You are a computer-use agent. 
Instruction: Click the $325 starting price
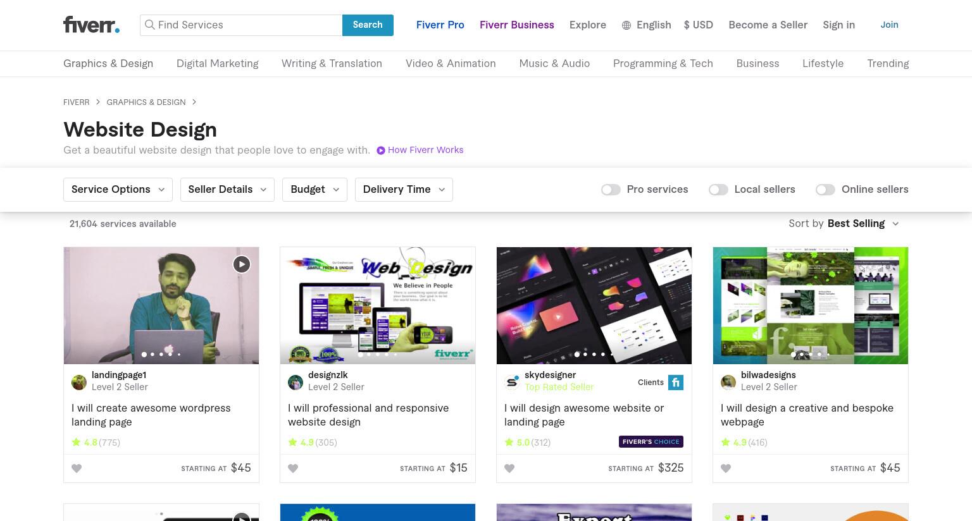coord(671,468)
